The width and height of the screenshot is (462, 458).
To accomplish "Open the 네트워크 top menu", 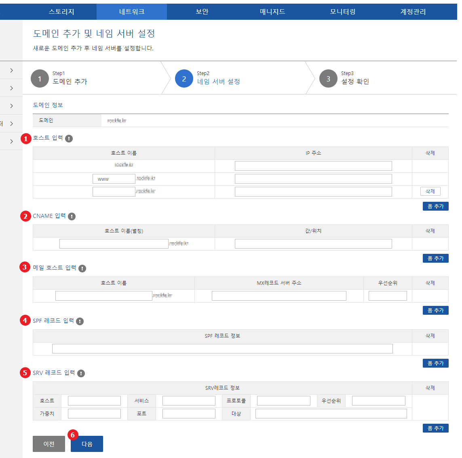I will [132, 12].
